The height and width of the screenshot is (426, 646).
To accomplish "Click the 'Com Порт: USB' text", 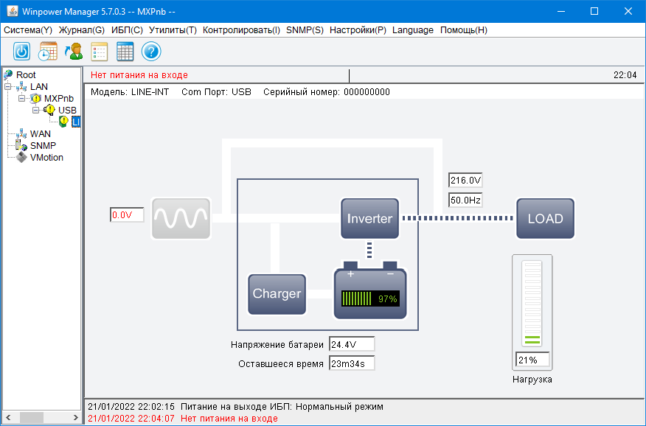I will coord(216,92).
